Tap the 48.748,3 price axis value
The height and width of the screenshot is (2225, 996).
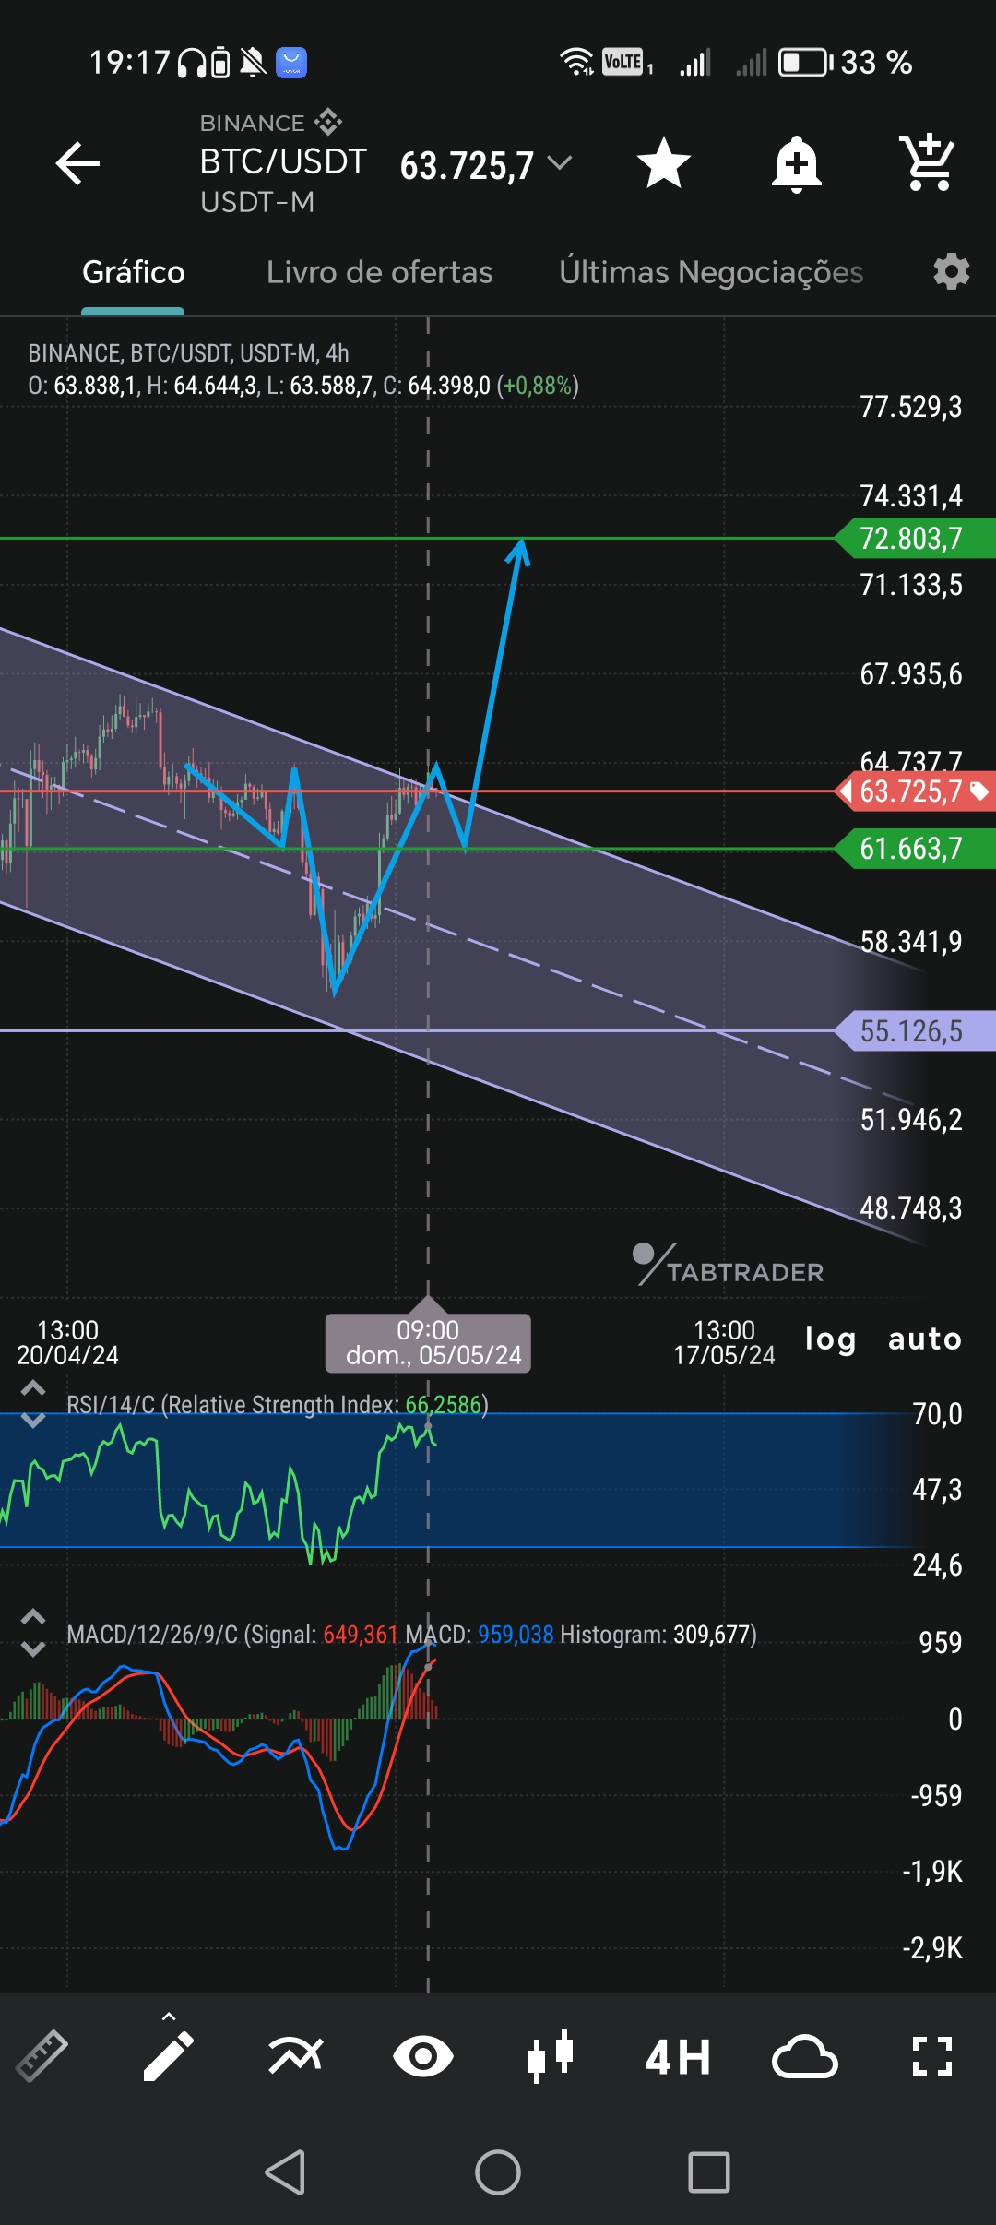pos(911,1208)
